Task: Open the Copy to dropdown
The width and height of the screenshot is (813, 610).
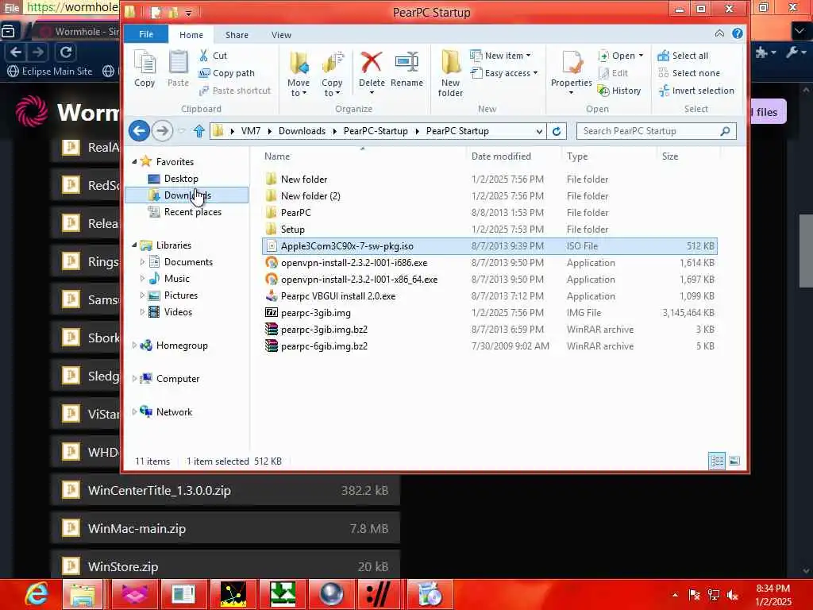Action: point(332,74)
